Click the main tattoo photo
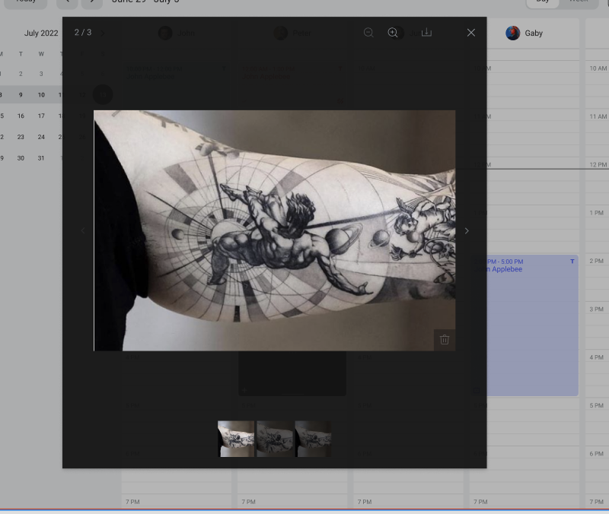Image resolution: width=609 pixels, height=514 pixels. coord(275,231)
